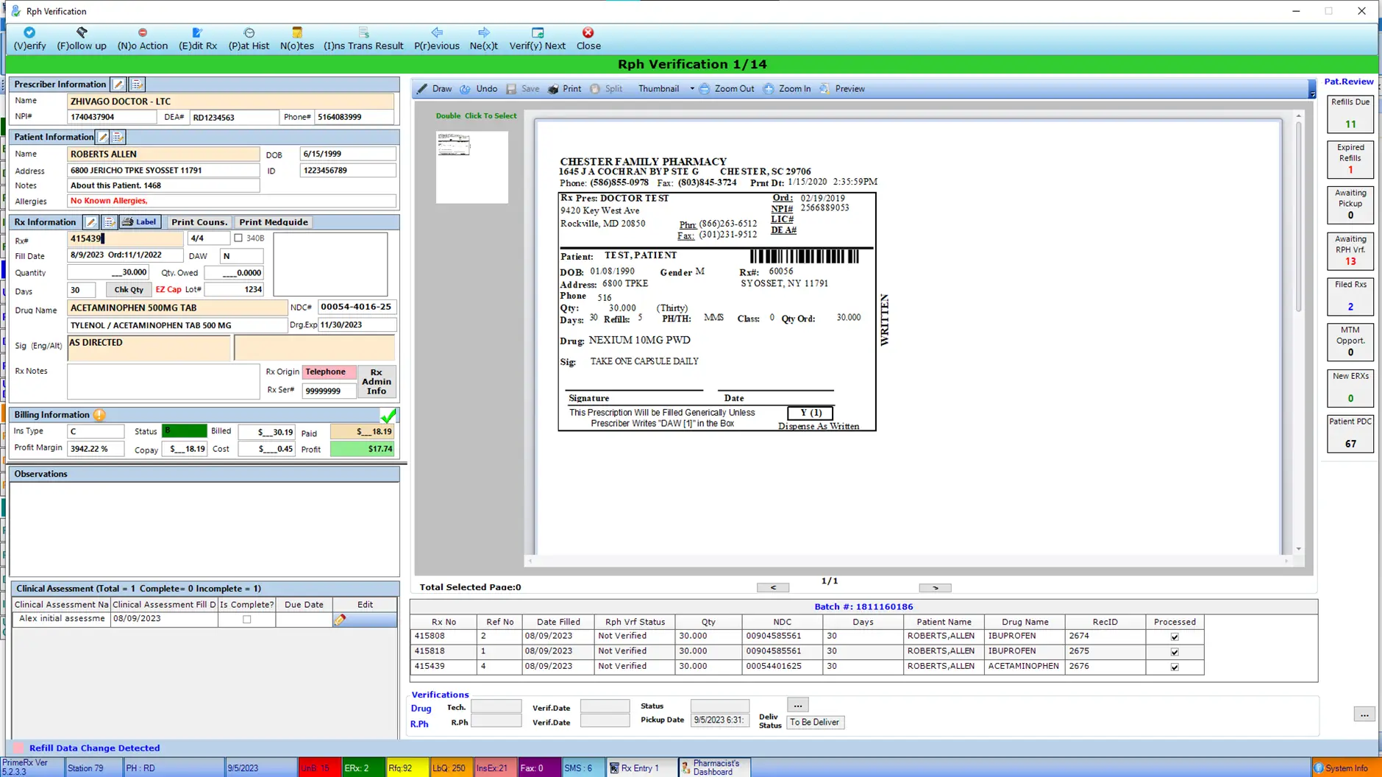Open the Filed Rxs tile
Viewport: 1382px width, 777px height.
coord(1350,297)
